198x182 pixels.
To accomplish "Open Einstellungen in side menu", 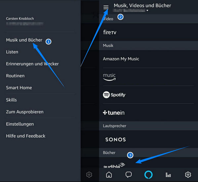I will [20, 124].
